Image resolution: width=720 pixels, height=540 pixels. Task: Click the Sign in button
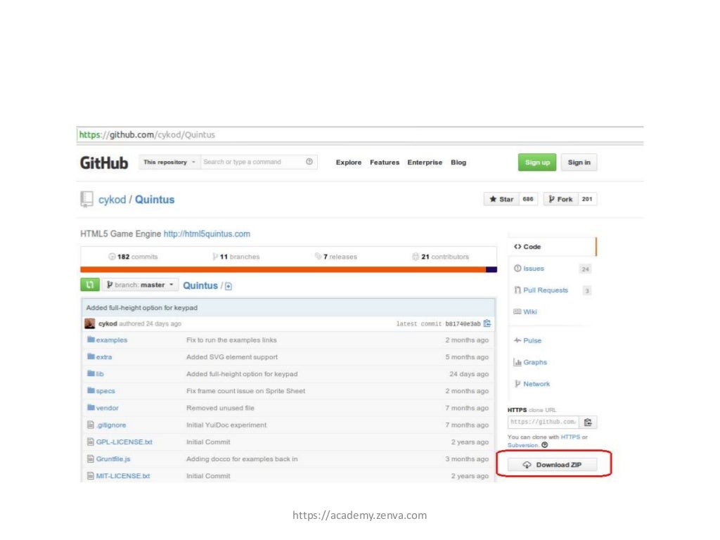point(579,162)
